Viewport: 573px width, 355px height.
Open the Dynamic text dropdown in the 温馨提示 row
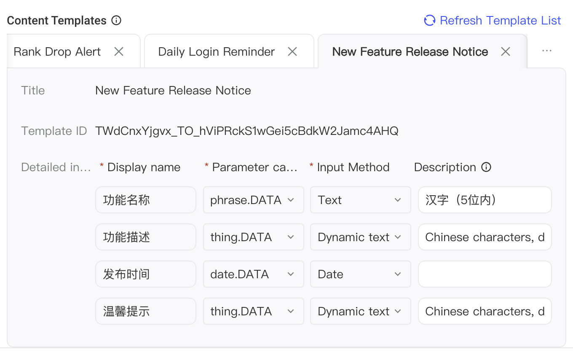tap(361, 311)
